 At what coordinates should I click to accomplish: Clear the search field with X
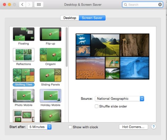coord(160,5)
